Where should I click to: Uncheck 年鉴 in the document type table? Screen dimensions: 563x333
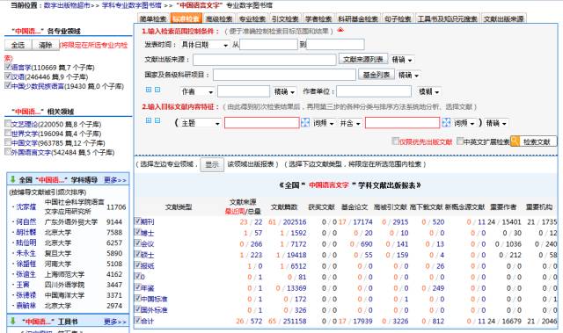click(137, 287)
